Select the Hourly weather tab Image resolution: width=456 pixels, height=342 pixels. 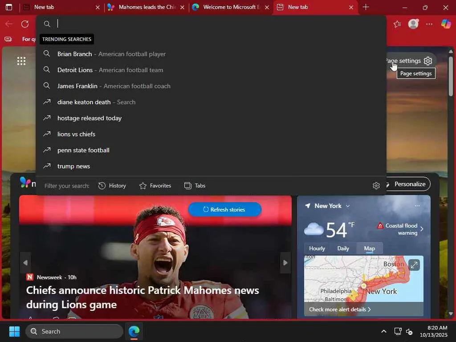point(317,248)
